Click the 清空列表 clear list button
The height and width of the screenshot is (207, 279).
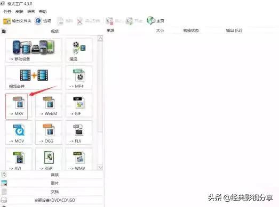[x=89, y=21]
